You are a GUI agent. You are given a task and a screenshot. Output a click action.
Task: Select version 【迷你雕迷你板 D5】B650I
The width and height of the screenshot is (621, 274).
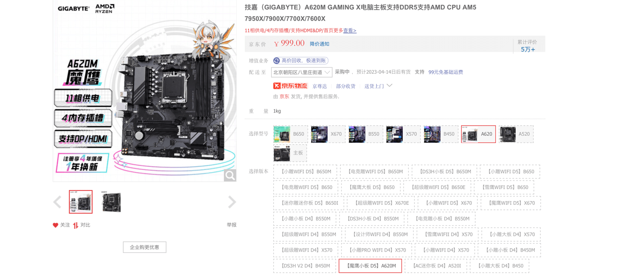309,203
